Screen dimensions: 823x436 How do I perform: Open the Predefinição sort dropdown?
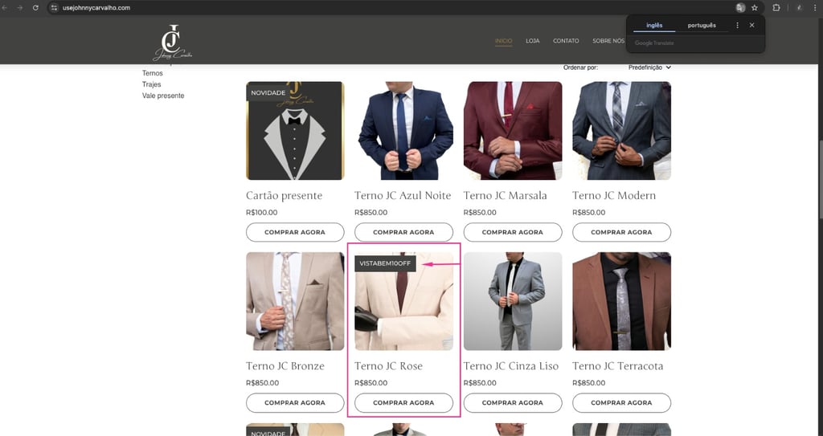point(649,67)
